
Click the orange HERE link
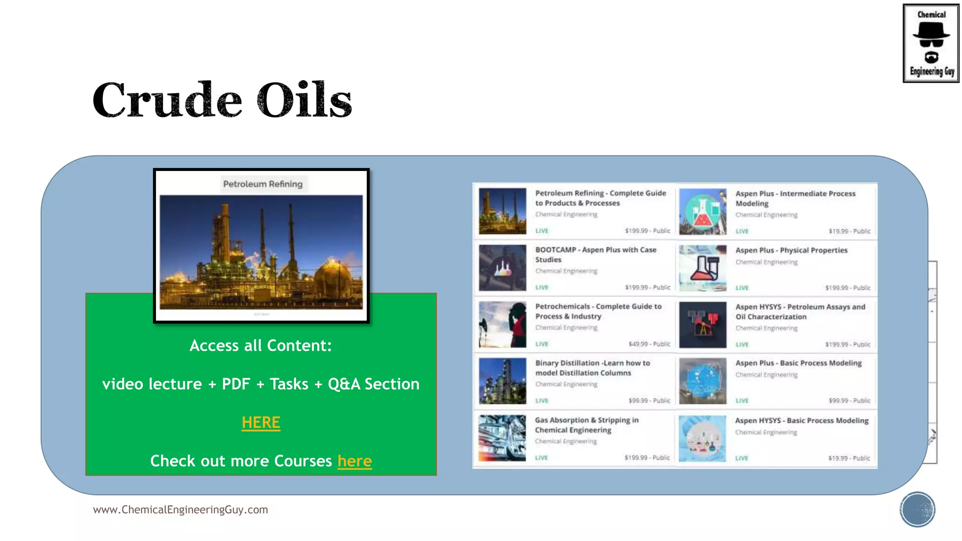point(261,423)
